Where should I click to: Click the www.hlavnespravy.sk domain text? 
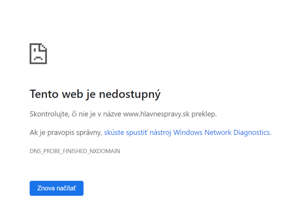tap(156, 114)
